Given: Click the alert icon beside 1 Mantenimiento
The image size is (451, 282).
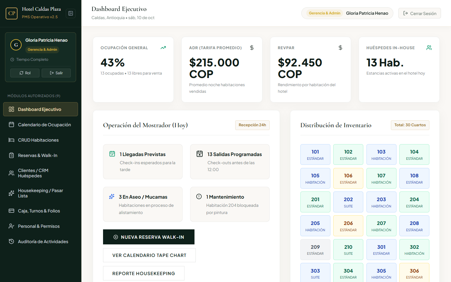Looking at the screenshot, I should (x=199, y=196).
